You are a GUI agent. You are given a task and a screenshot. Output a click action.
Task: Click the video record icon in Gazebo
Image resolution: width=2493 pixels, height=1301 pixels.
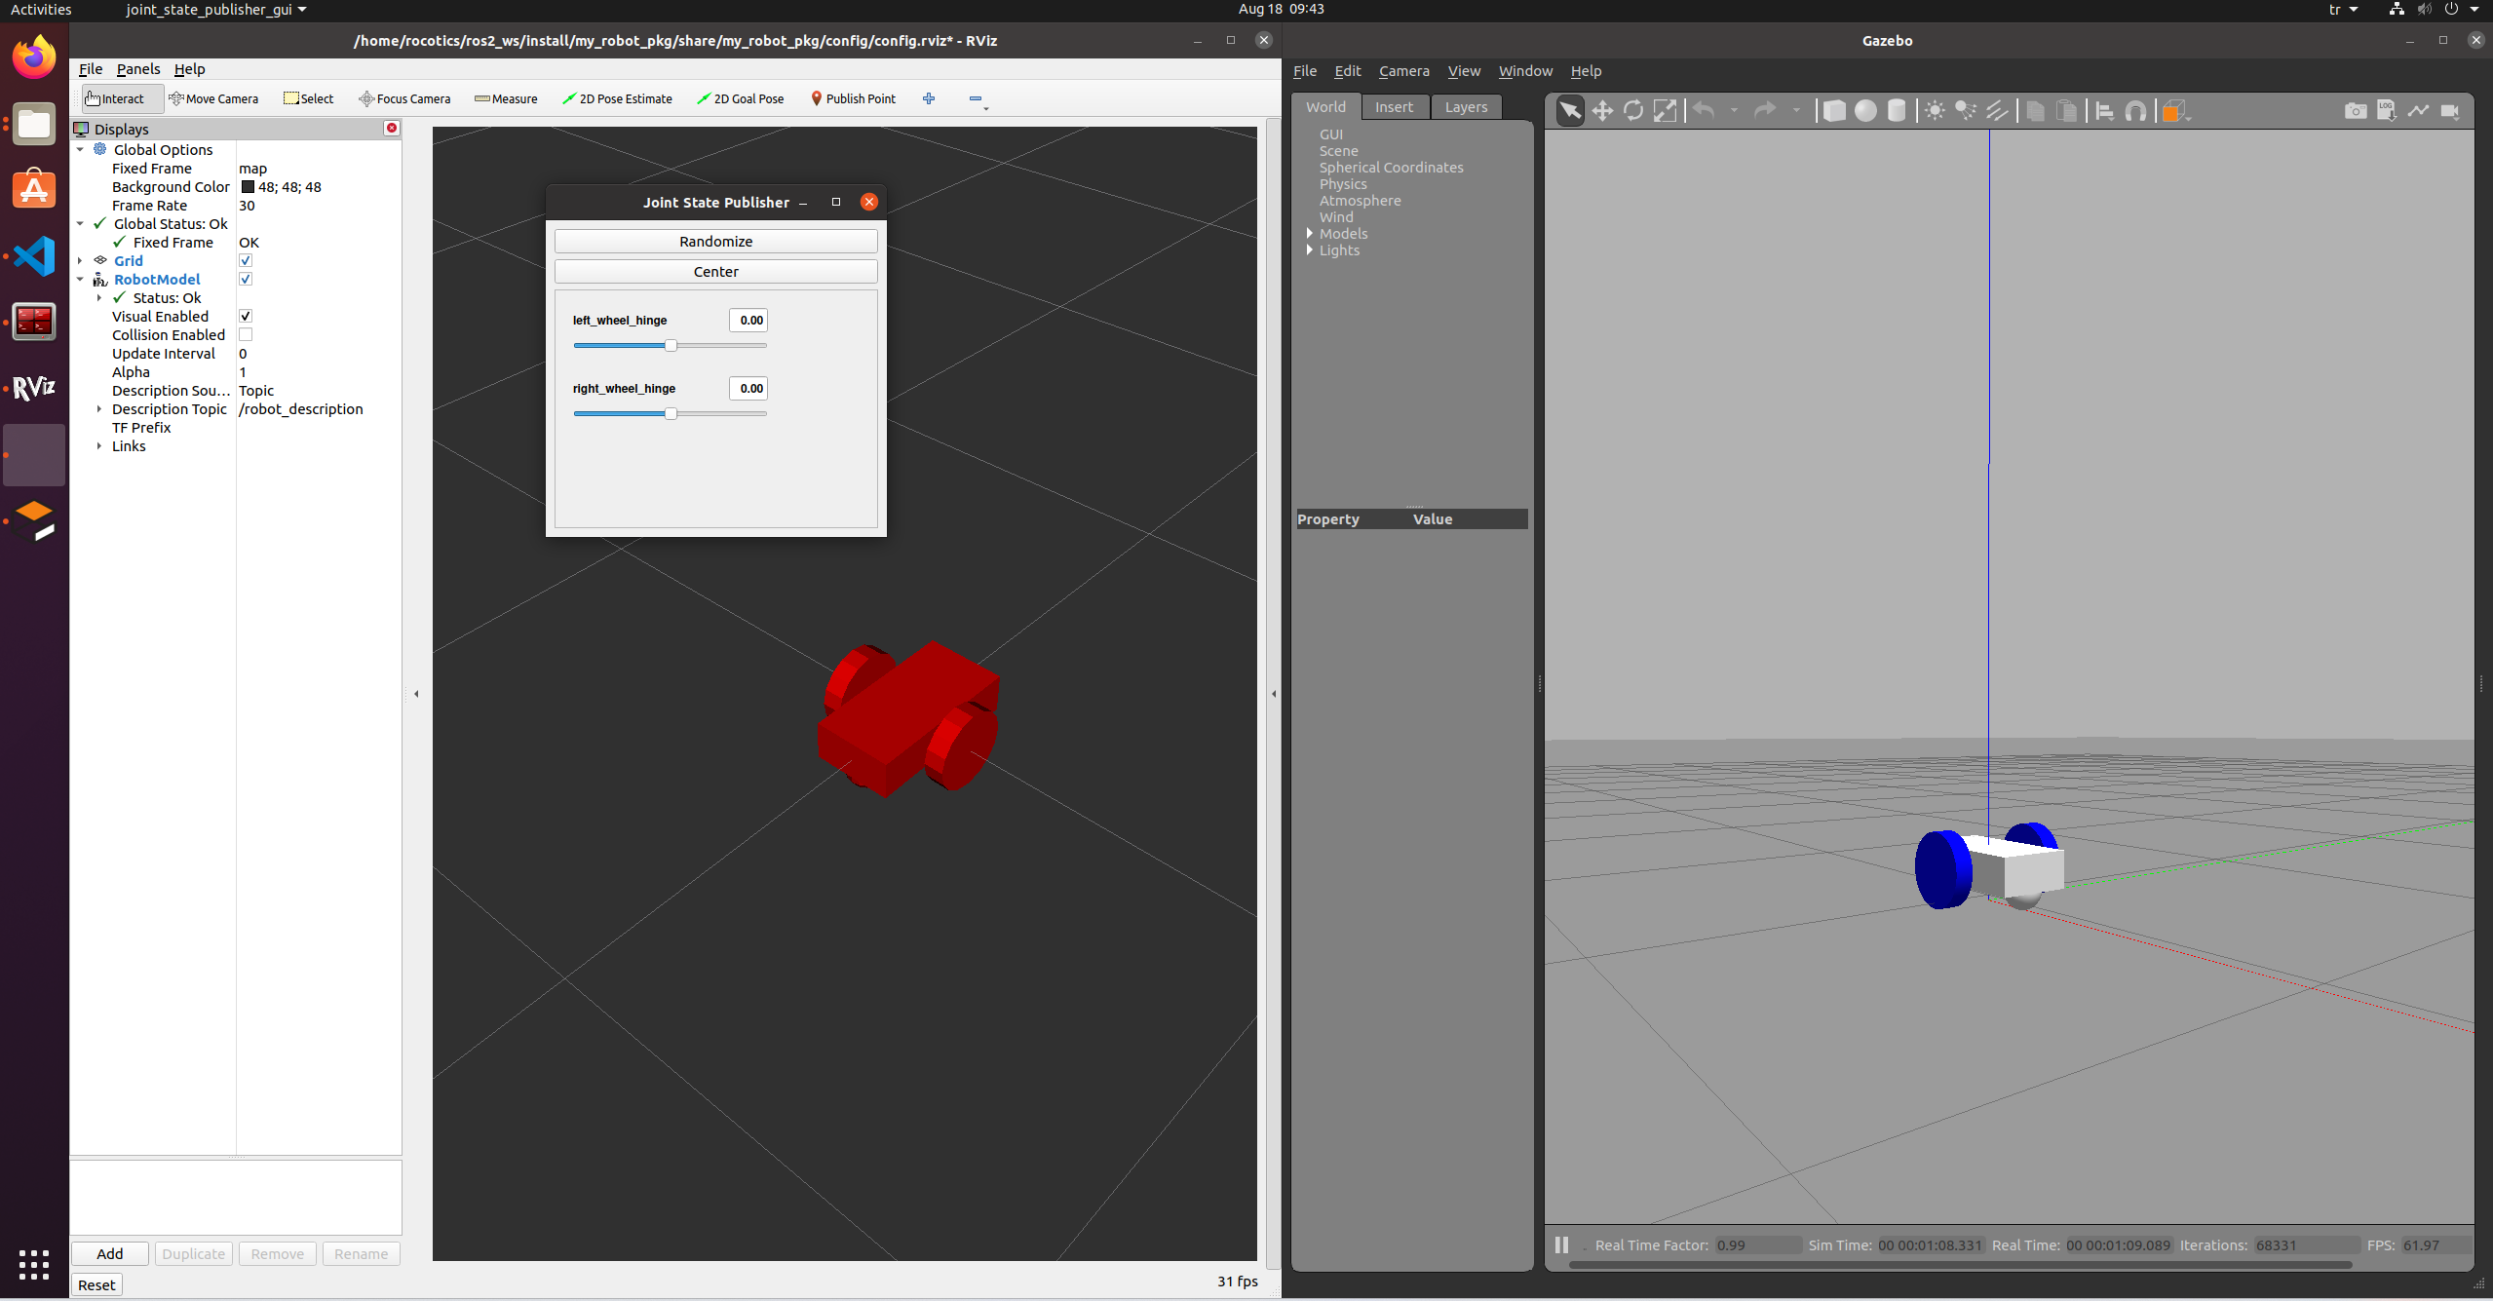2450,111
